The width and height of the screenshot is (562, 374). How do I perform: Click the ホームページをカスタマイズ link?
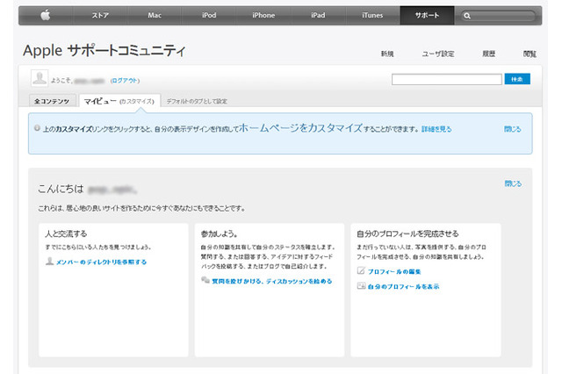[300, 128]
